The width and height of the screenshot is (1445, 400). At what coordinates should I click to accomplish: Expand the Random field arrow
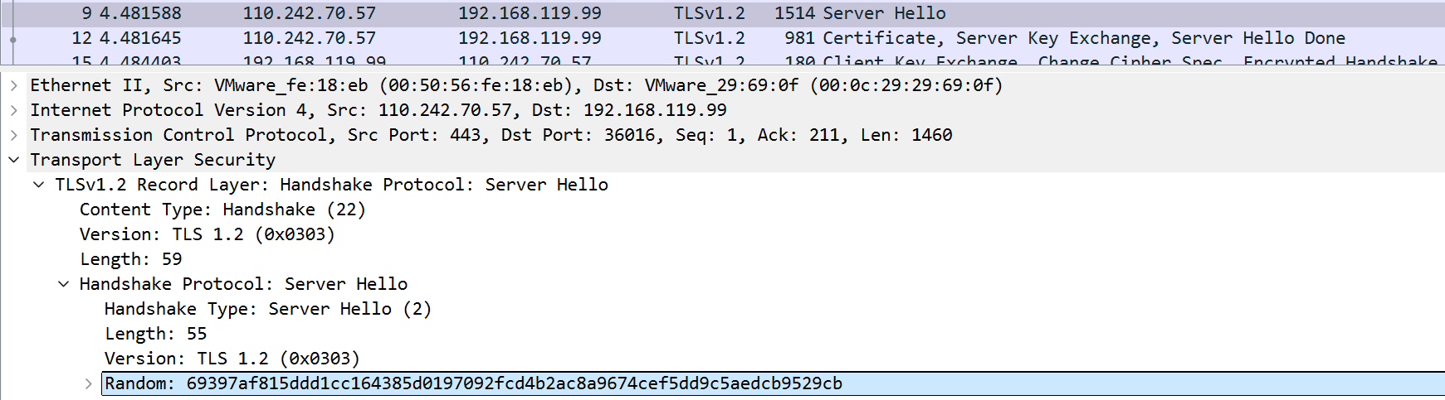[88, 383]
